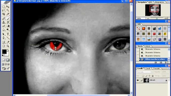Switch to Info tab
Image resolution: width=171 pixels, height=96 pixels.
point(150,2)
